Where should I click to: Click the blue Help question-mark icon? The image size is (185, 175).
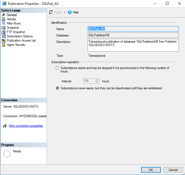70,12
